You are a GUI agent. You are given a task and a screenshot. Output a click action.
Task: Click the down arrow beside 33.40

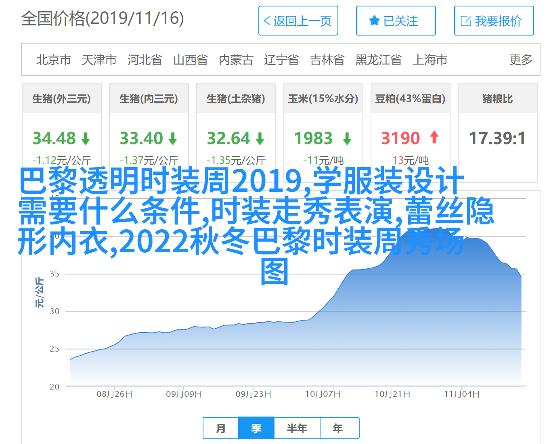(x=173, y=139)
